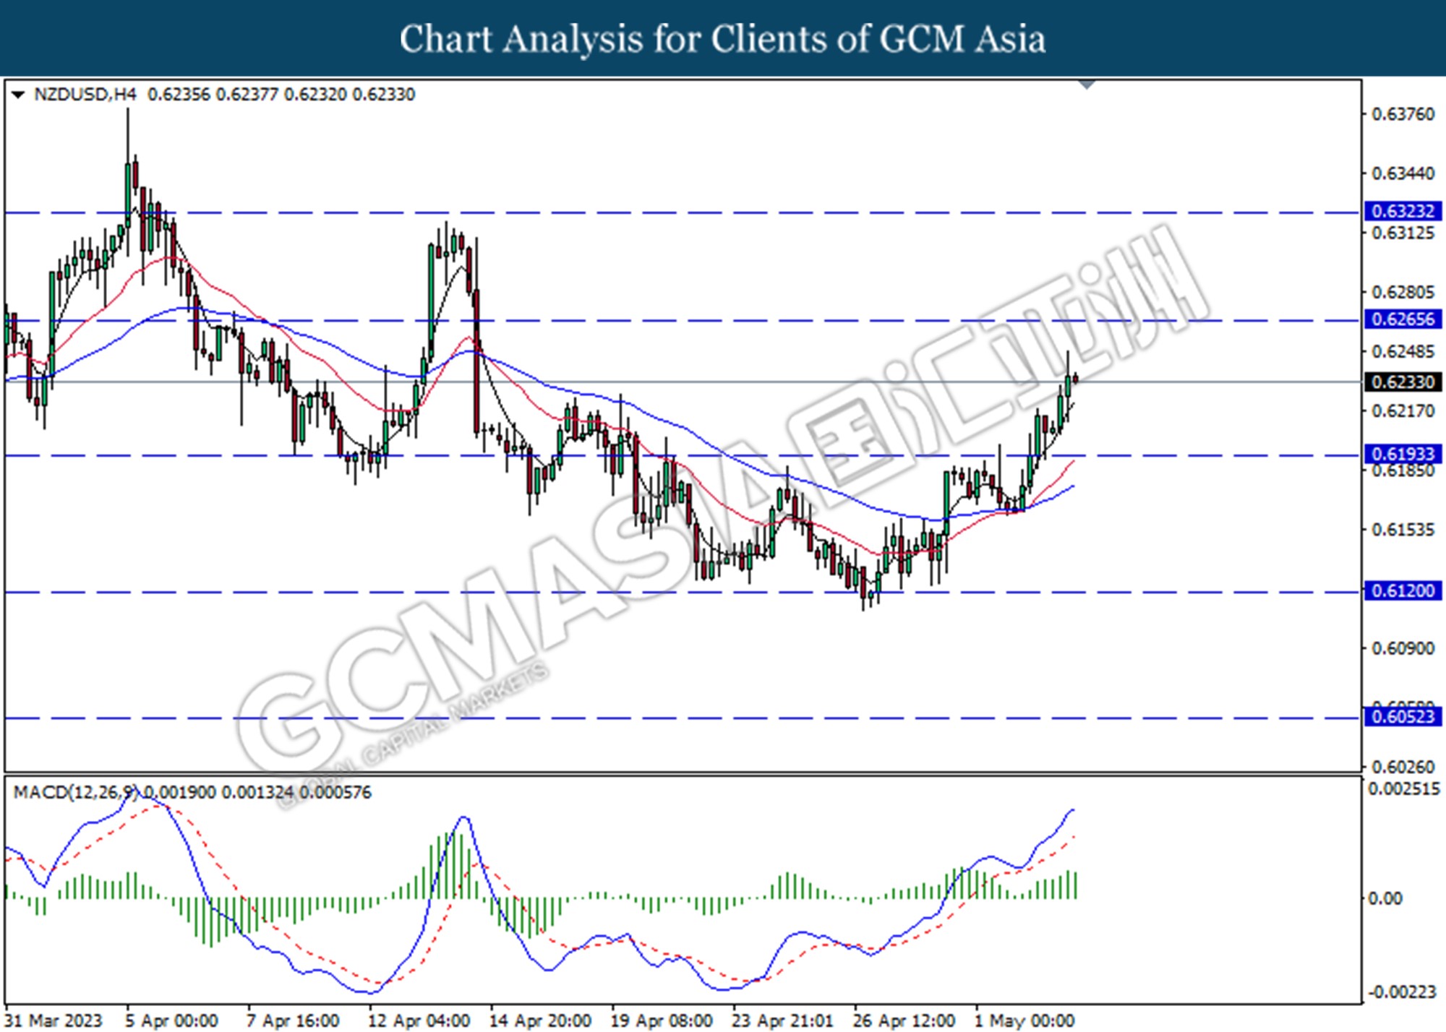Click the MACD 0.002515 scale value

coord(1404,789)
